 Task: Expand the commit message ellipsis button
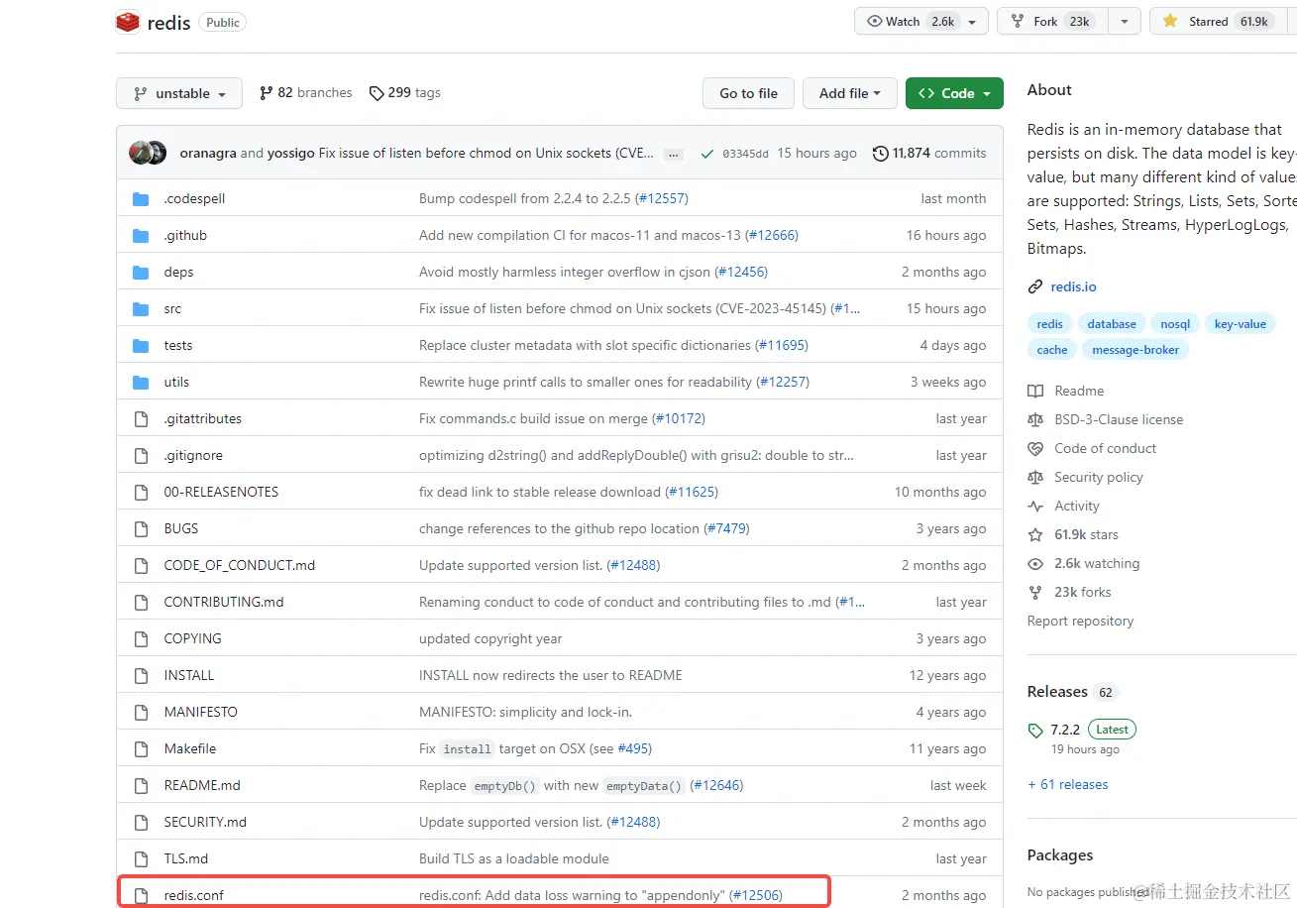tap(674, 155)
